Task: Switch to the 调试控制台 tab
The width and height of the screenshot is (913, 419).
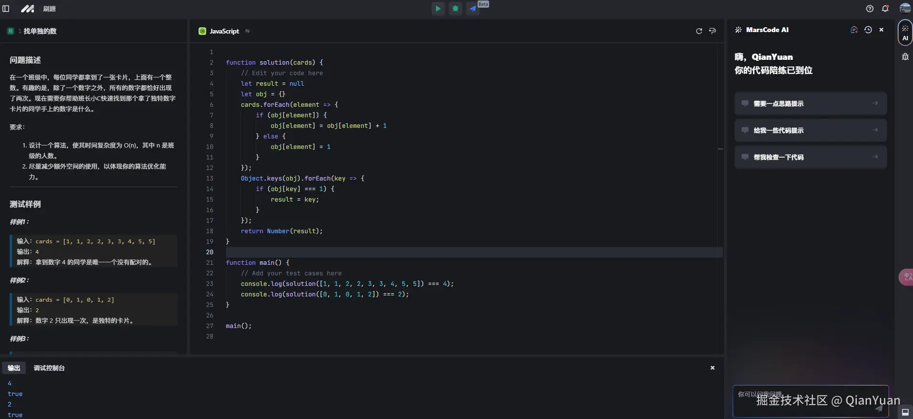Action: pos(49,368)
